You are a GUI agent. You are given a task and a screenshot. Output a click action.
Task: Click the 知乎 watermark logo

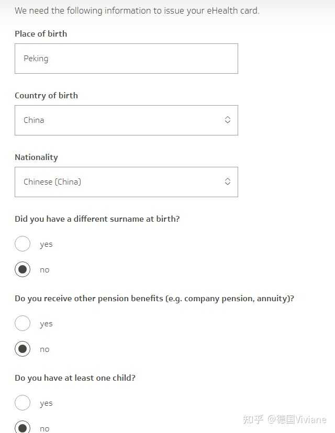click(x=253, y=419)
